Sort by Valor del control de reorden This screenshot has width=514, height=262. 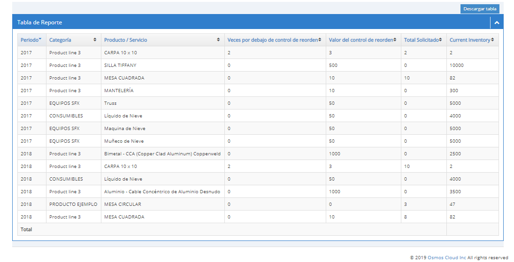coord(363,40)
